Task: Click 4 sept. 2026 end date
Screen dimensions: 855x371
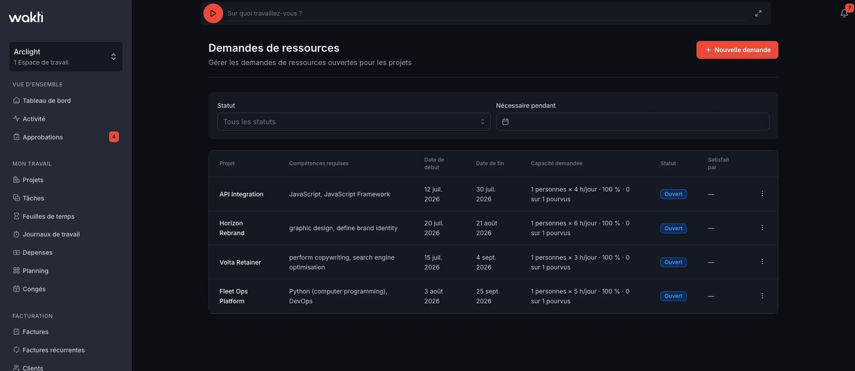Action: click(486, 262)
